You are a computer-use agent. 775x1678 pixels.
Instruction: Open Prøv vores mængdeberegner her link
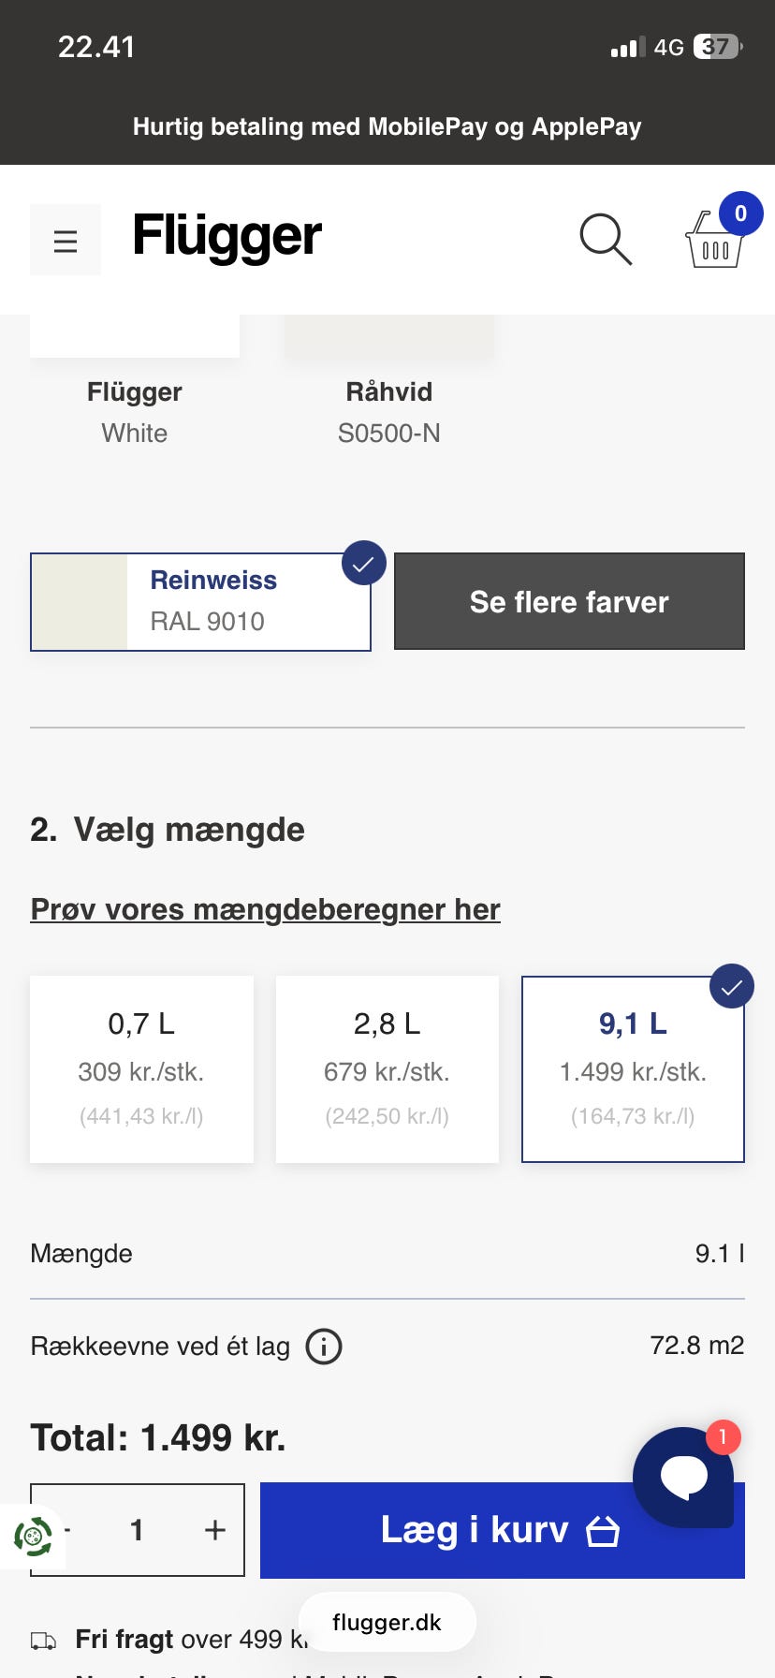click(265, 909)
